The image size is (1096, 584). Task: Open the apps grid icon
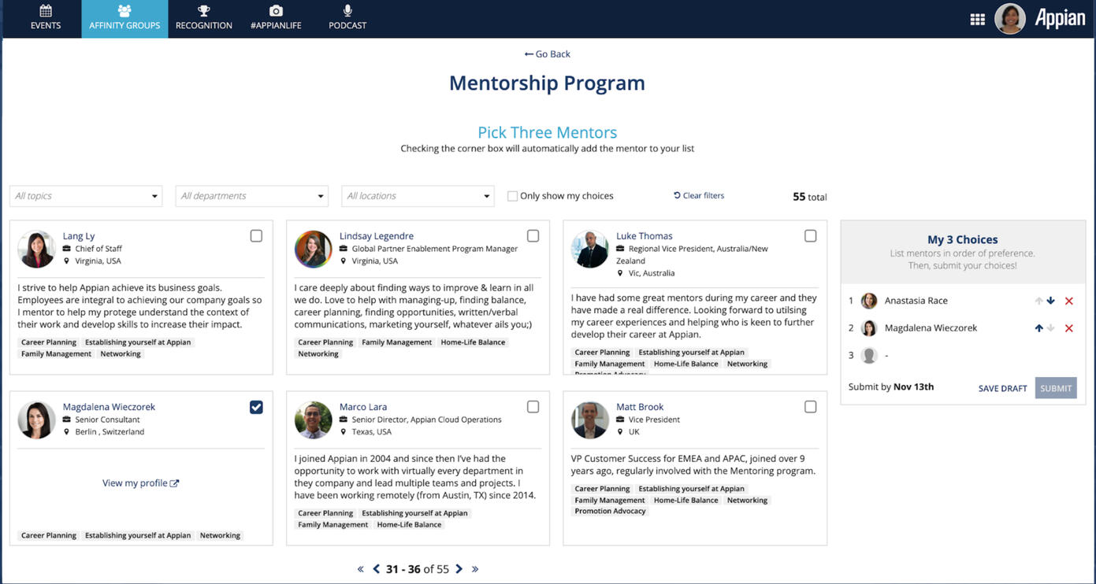tap(977, 20)
